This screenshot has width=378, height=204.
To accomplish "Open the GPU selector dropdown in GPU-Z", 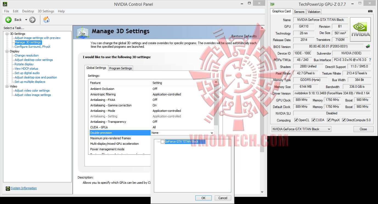I will (x=301, y=129).
